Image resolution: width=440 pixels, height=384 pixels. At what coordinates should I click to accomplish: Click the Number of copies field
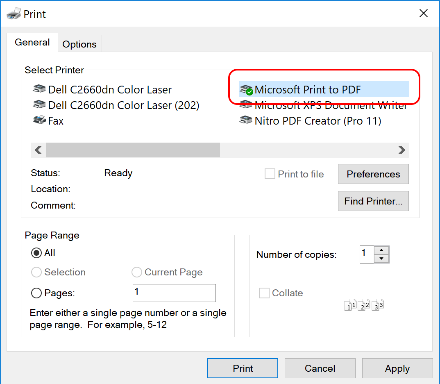pyautogui.click(x=367, y=254)
